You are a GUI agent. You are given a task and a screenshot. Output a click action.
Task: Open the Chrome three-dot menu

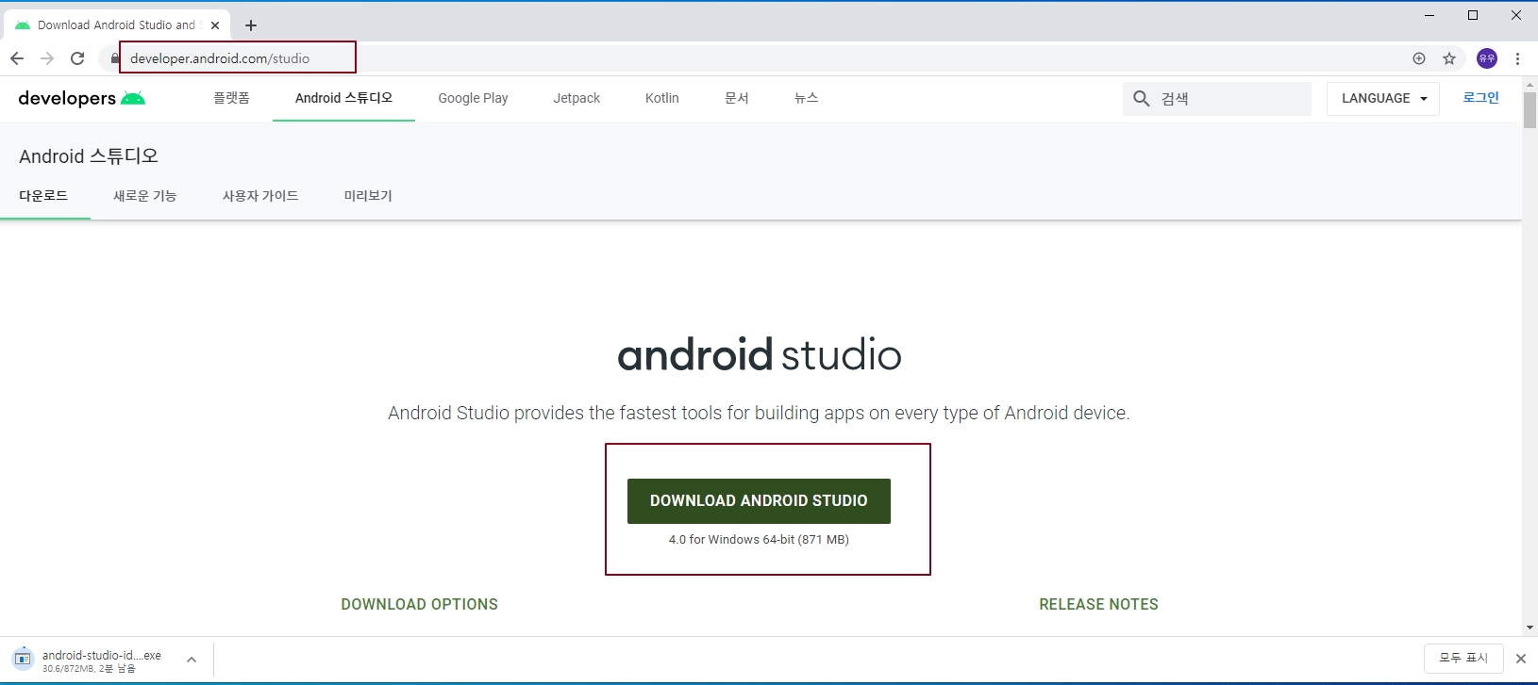[x=1517, y=58]
